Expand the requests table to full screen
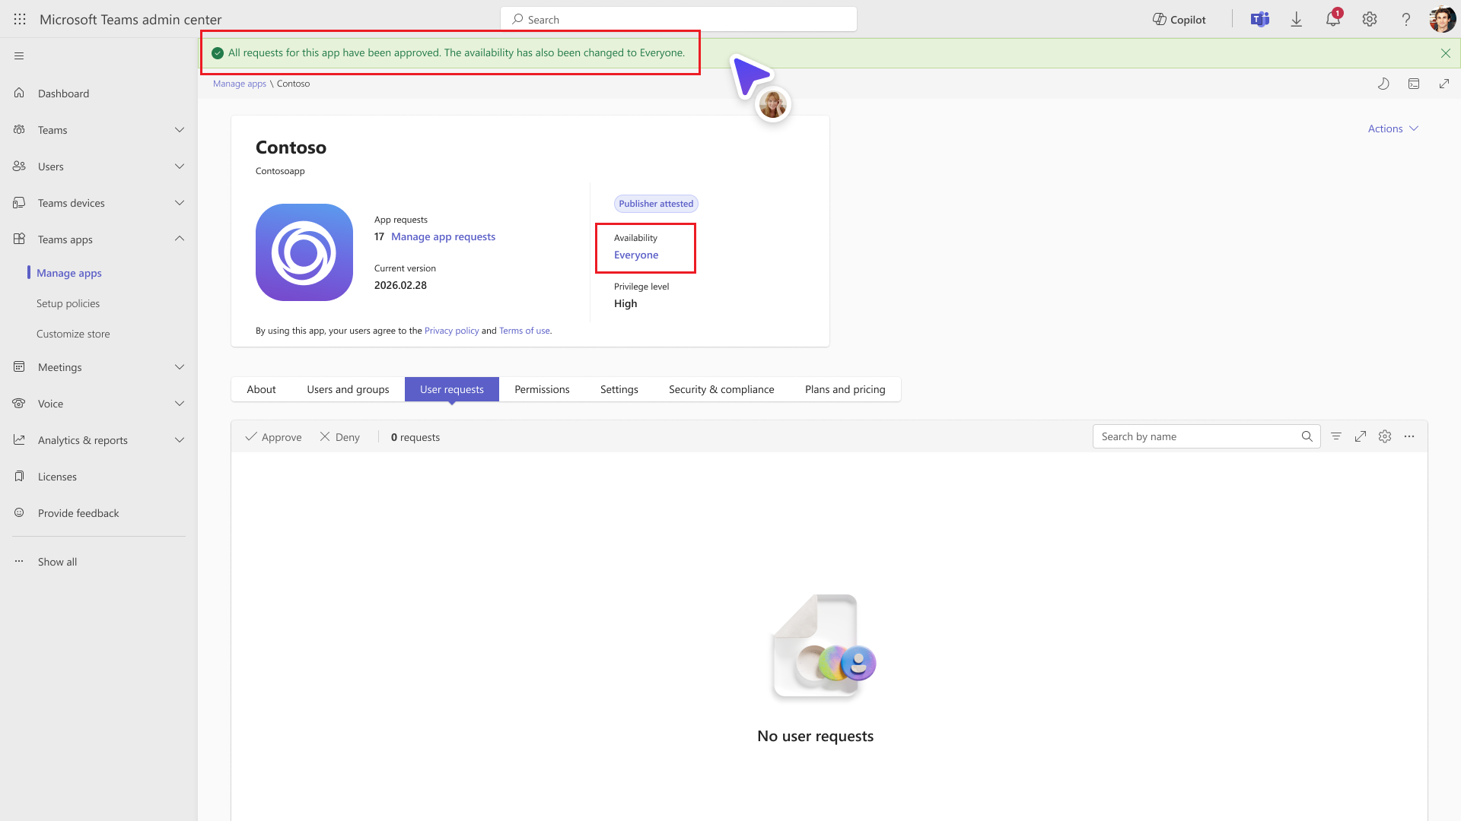 coord(1361,436)
